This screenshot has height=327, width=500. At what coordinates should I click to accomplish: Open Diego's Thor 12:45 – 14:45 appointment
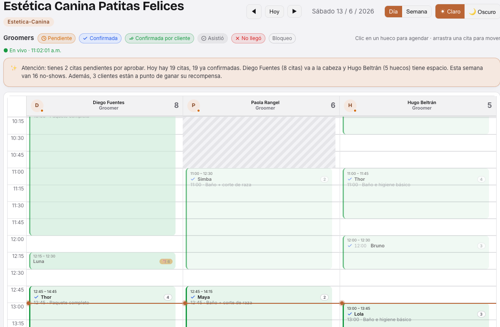pyautogui.click(x=103, y=307)
